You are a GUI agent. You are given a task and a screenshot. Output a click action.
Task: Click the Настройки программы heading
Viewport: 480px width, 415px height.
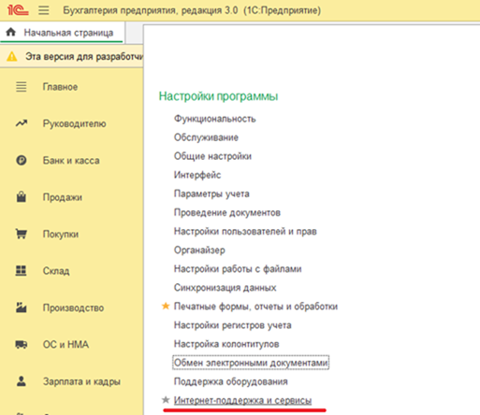pyautogui.click(x=218, y=96)
